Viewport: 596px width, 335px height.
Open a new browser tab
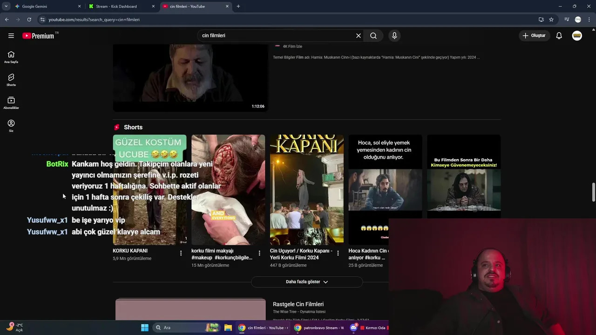coord(238,7)
